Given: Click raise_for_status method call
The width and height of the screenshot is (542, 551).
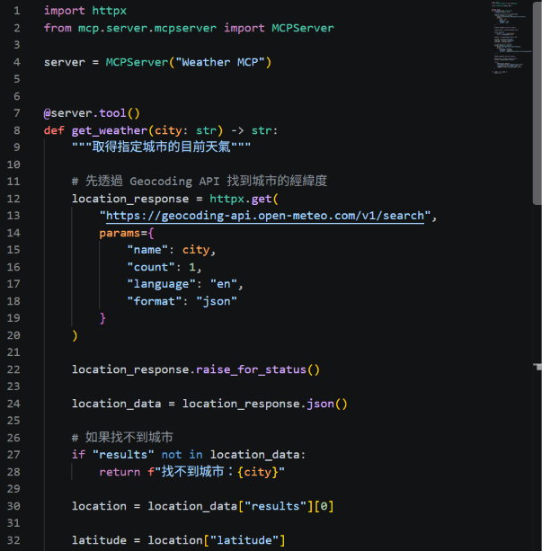Looking at the screenshot, I should pos(258,369).
